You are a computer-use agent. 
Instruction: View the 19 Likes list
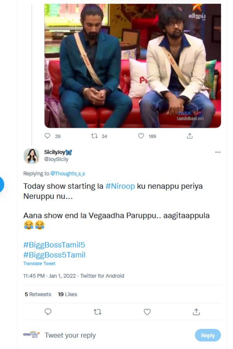[68, 294]
